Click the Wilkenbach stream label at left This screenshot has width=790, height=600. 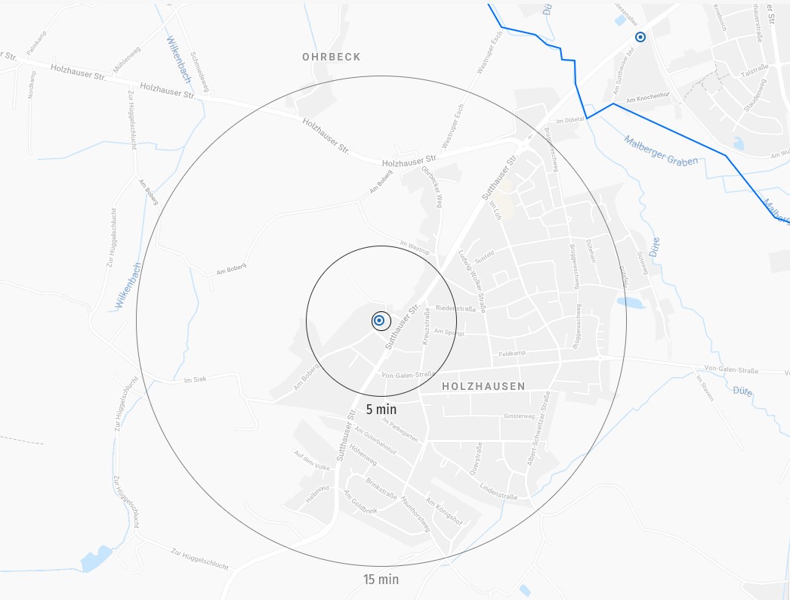128,286
